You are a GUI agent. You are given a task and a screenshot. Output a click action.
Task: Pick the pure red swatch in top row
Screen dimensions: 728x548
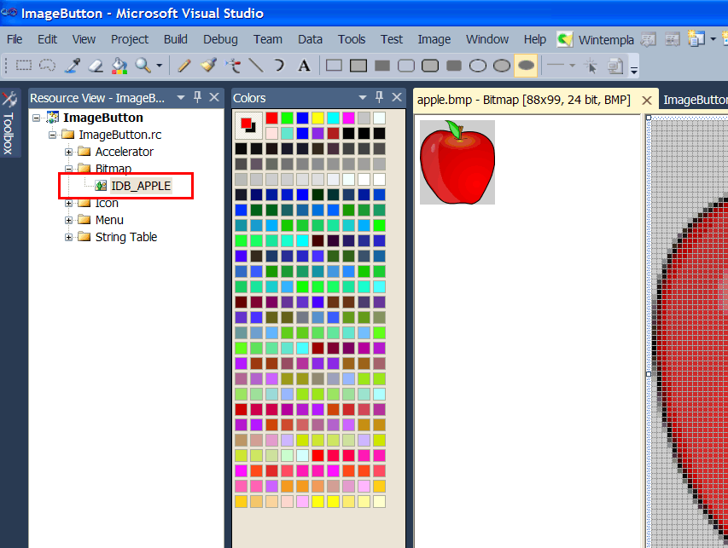pos(271,118)
